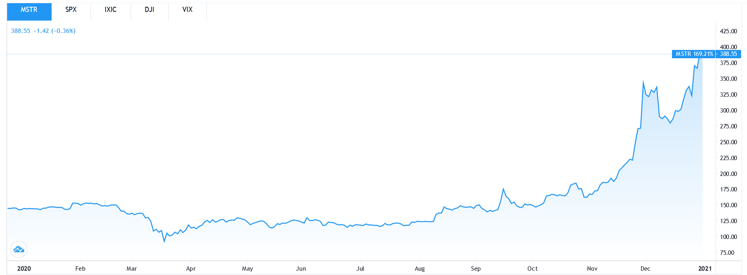Click the 2020 label on time axis
747x275 pixels.
(24, 269)
